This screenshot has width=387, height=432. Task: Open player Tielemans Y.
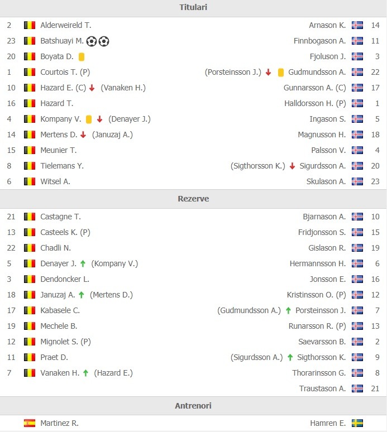pos(62,166)
